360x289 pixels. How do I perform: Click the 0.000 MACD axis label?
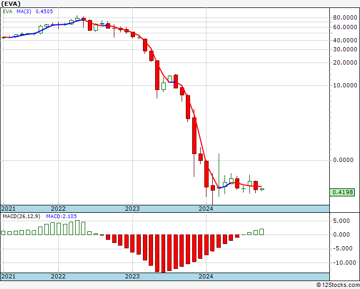point(343,234)
